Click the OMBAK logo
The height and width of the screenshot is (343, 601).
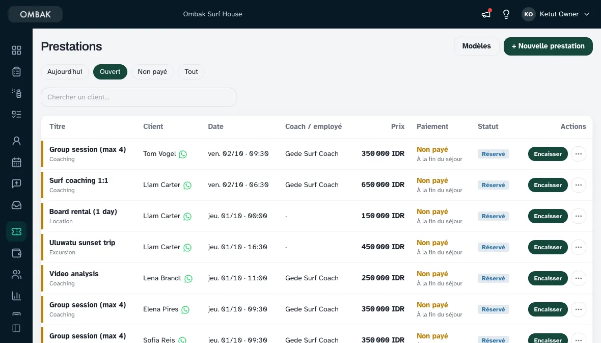click(35, 14)
